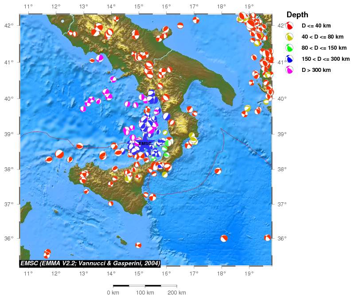Select the blue 150-300 km legend symbol
This screenshot has width=354, height=299.
point(290,59)
